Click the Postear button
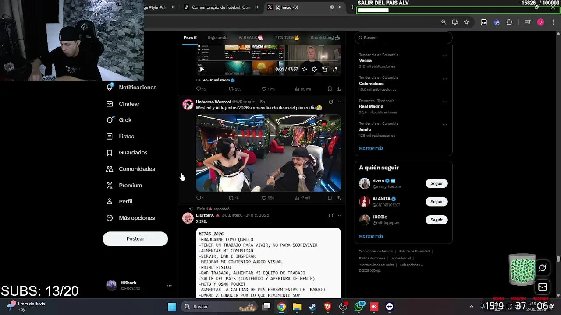The width and height of the screenshot is (561, 315). pos(135,238)
